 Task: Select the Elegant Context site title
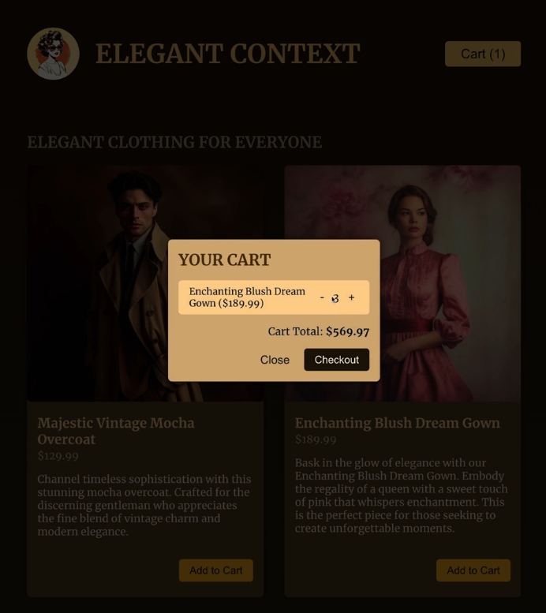point(227,54)
